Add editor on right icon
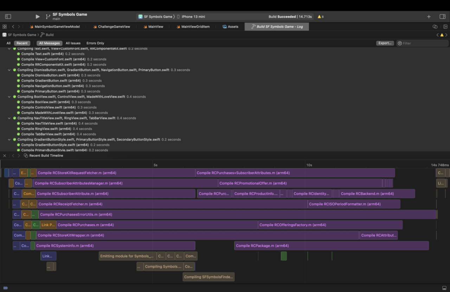Image resolution: width=450 pixels, height=292 pixels. pyautogui.click(x=445, y=26)
